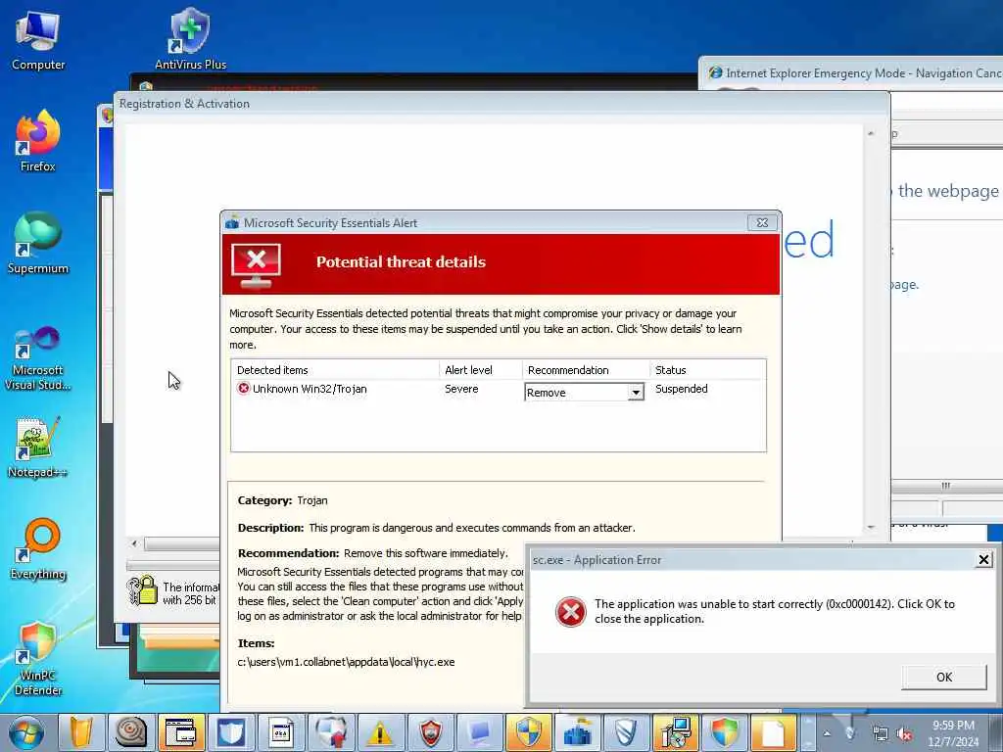Click the Registration & Activation window title bar
Viewport: 1003px width, 752px height.
click(x=501, y=104)
